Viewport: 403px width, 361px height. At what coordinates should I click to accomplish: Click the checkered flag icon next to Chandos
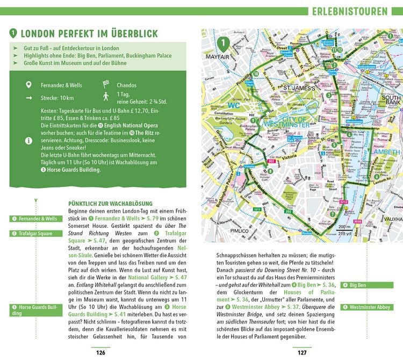(106, 84)
